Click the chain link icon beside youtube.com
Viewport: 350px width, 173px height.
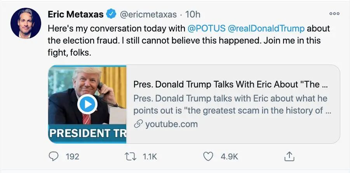pyautogui.click(x=138, y=124)
